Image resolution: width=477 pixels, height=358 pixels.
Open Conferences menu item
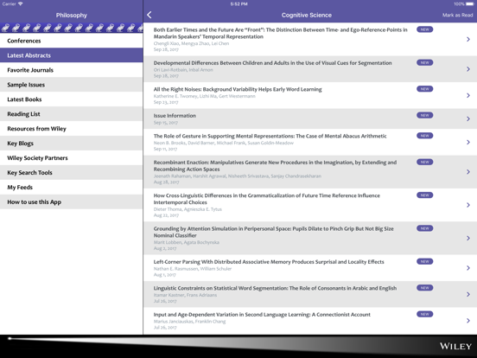coord(72,41)
